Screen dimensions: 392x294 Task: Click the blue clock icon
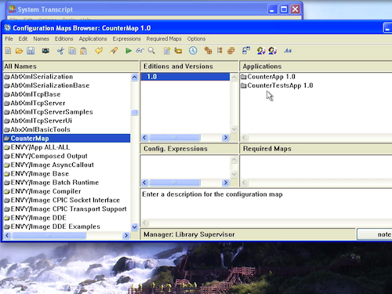coord(193,50)
